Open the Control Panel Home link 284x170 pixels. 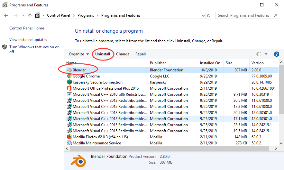click(27, 28)
